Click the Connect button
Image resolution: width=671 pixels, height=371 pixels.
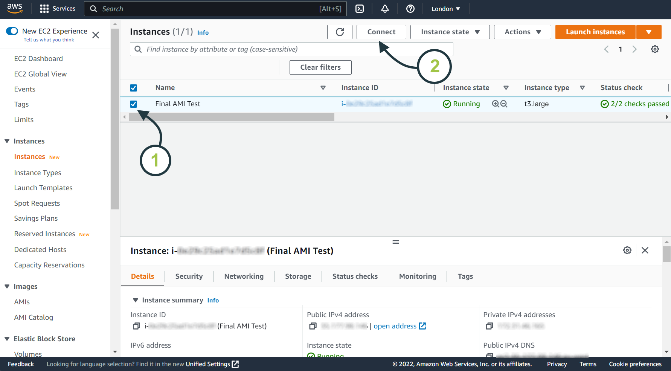[381, 32]
